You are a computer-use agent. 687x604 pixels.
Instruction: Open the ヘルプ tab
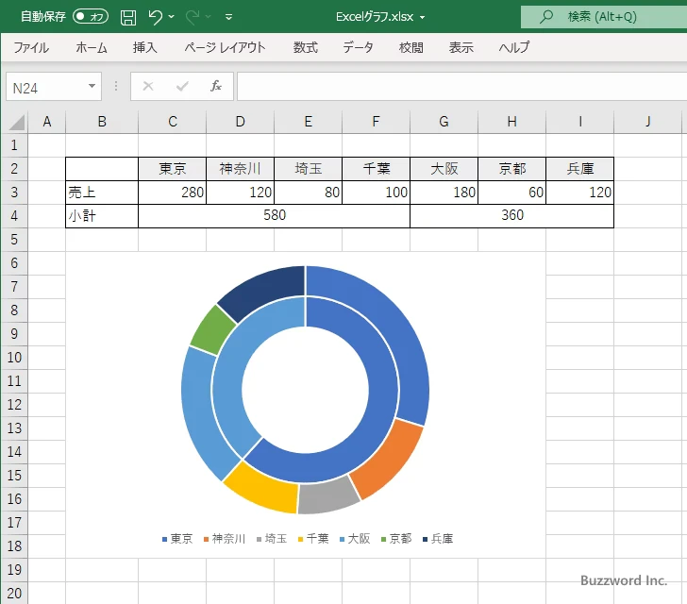514,47
